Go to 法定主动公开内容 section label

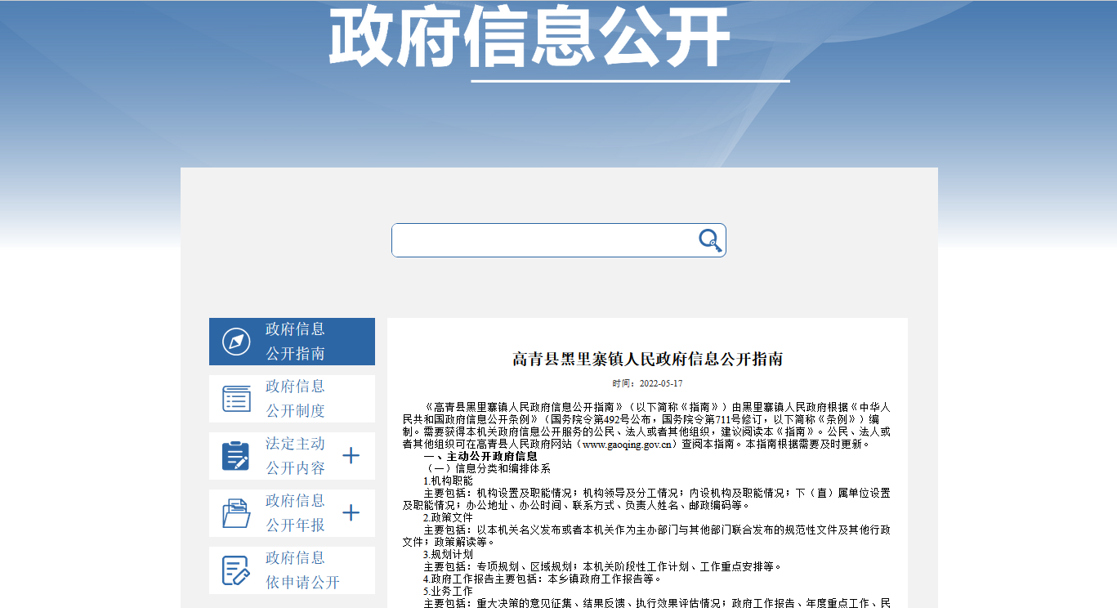coord(295,456)
